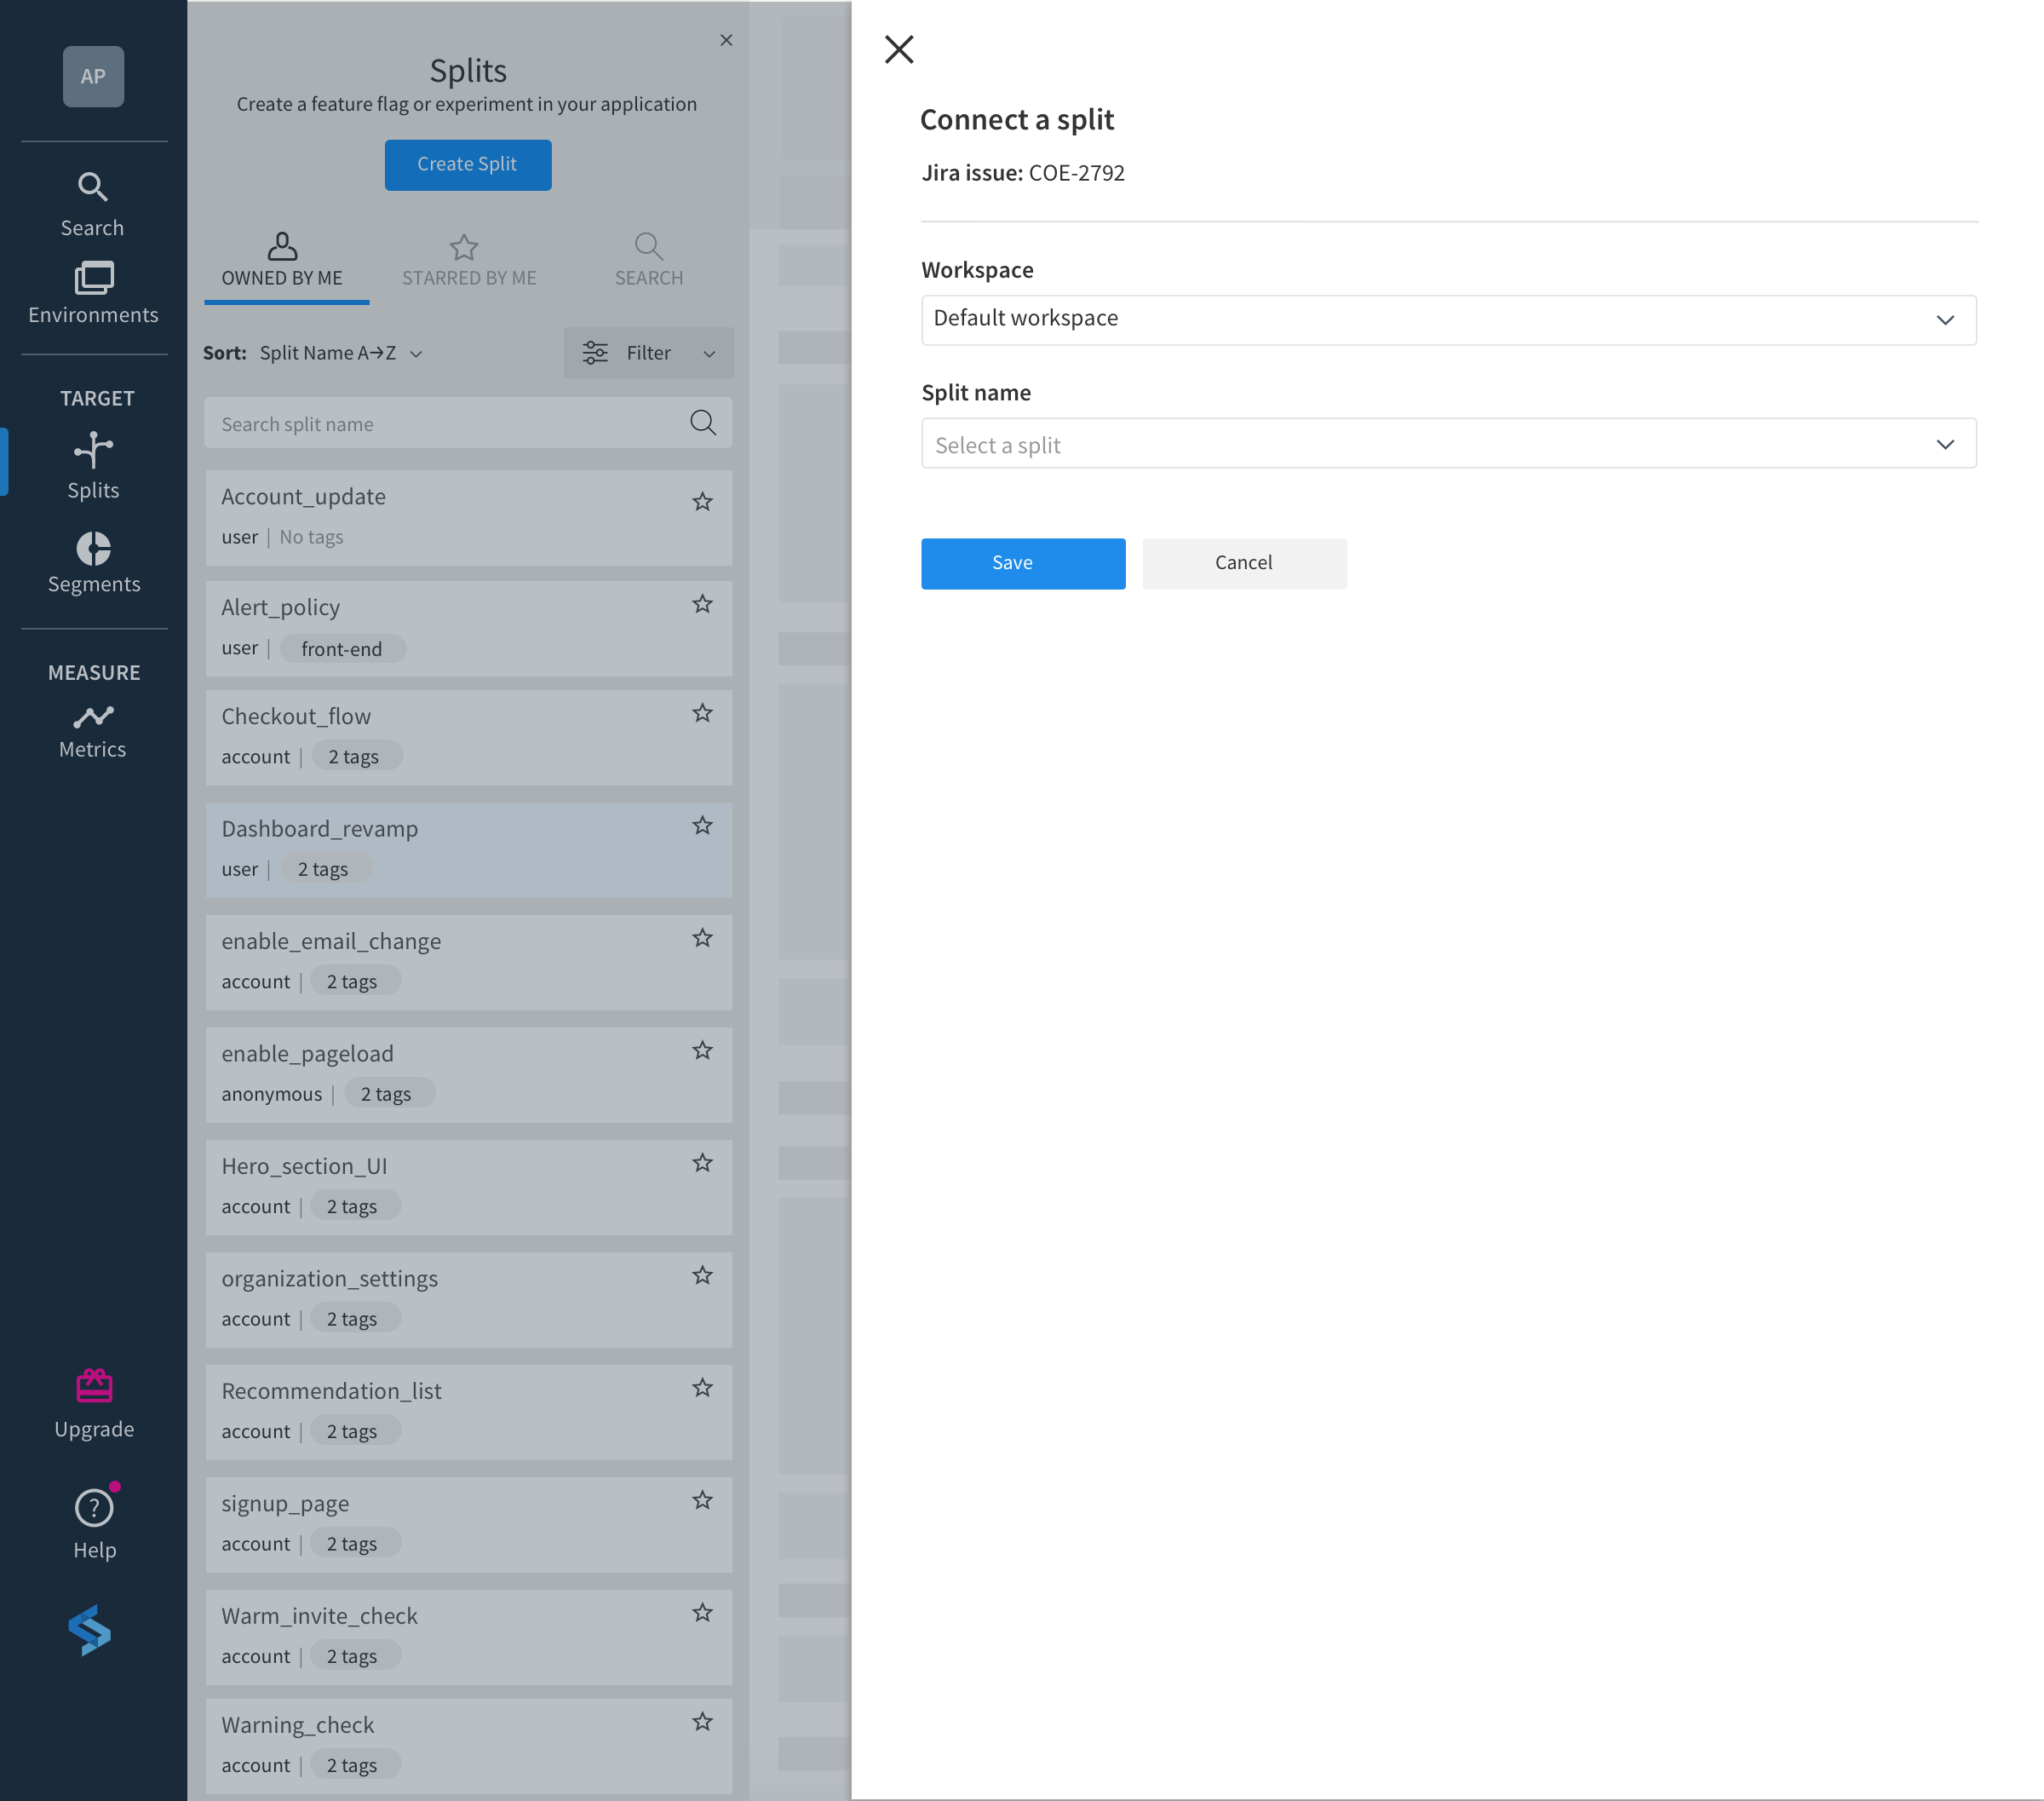Click the Help icon in sidebar
Viewport: 2044px width, 1801px height.
94,1507
